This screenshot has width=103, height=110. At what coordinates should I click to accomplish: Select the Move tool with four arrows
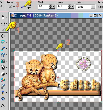pos(3,36)
